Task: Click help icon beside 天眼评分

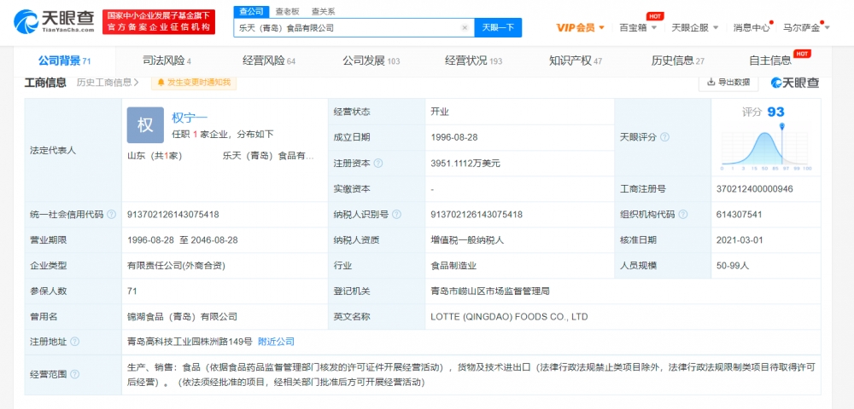Action: [x=664, y=137]
